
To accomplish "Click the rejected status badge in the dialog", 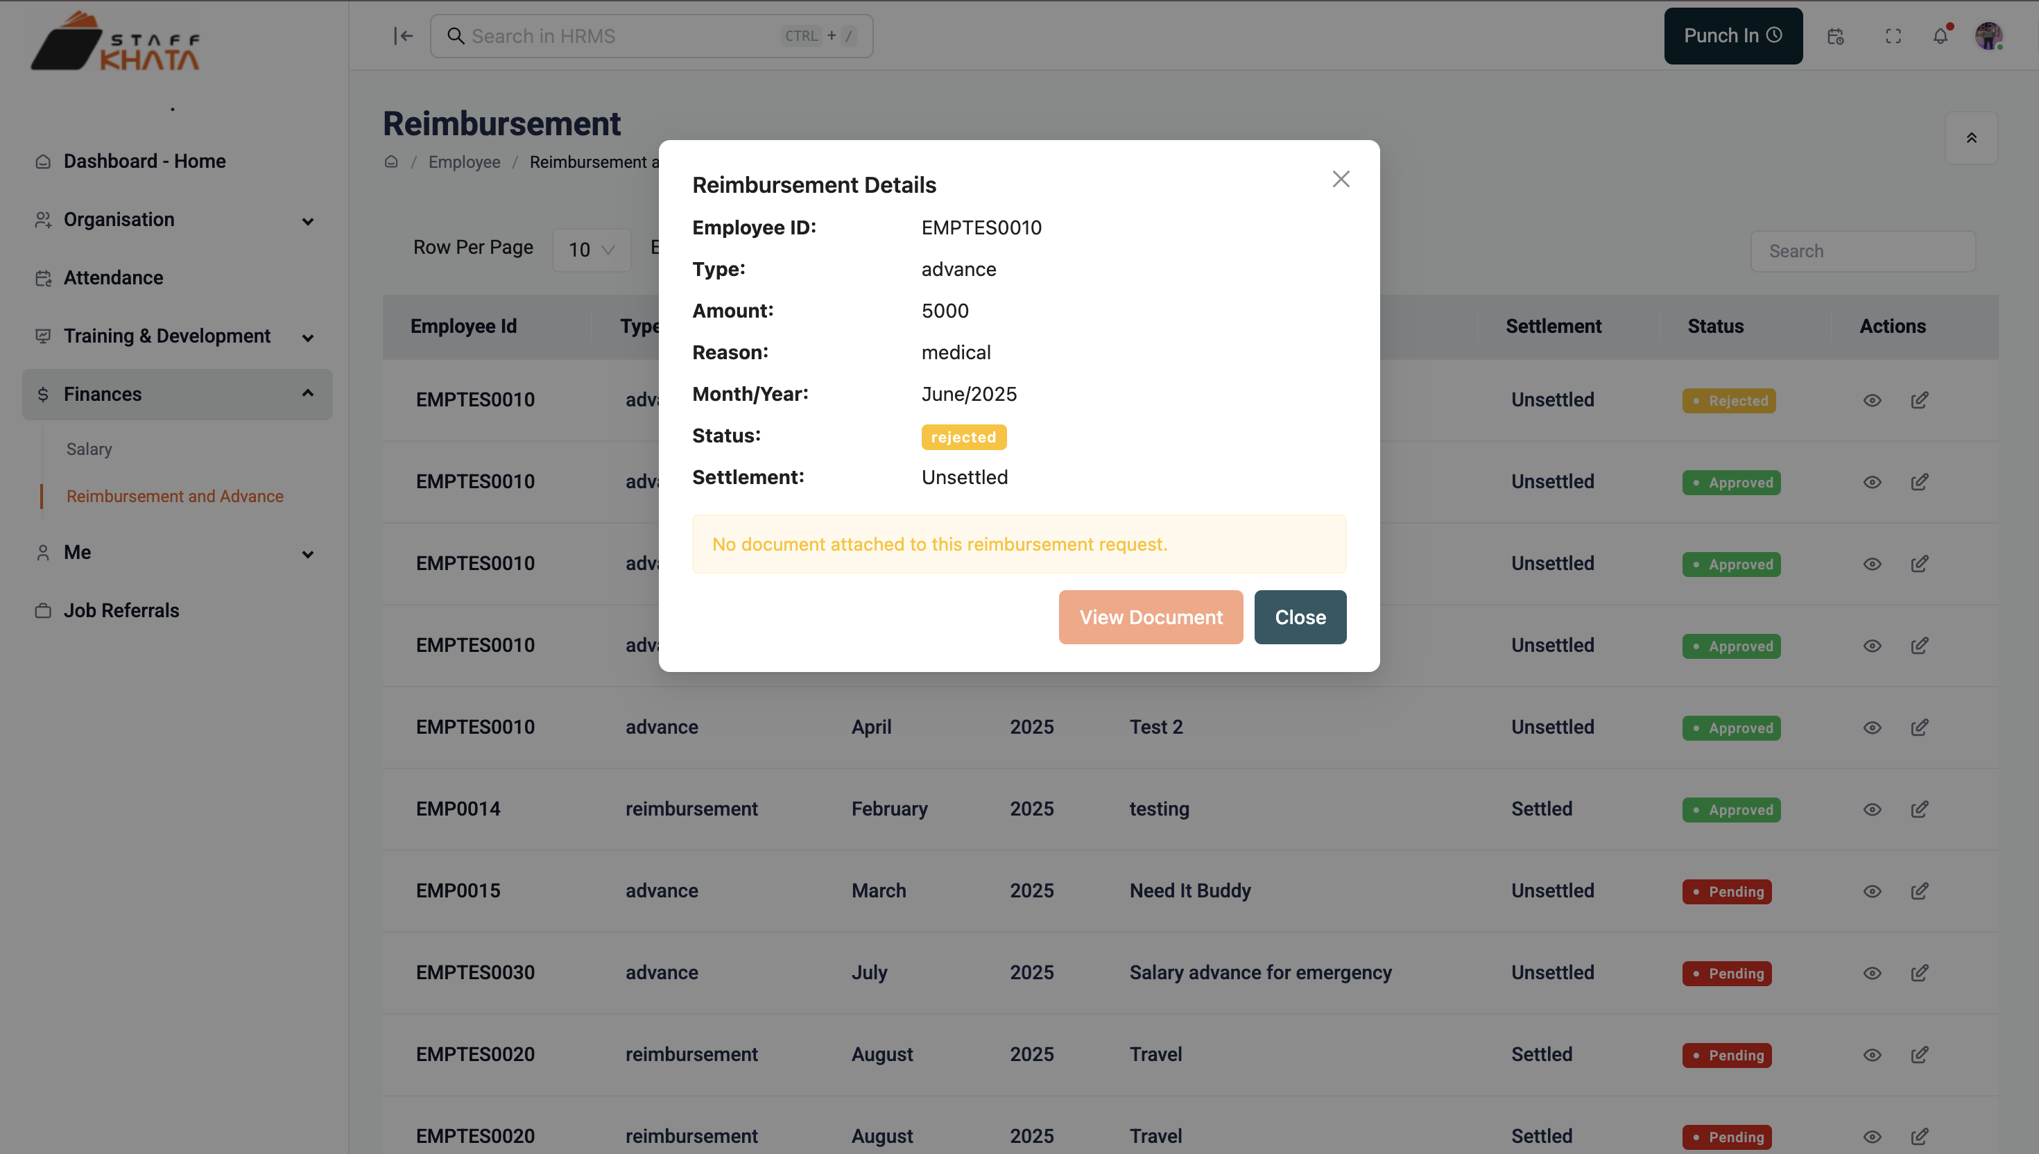I will click(x=963, y=437).
